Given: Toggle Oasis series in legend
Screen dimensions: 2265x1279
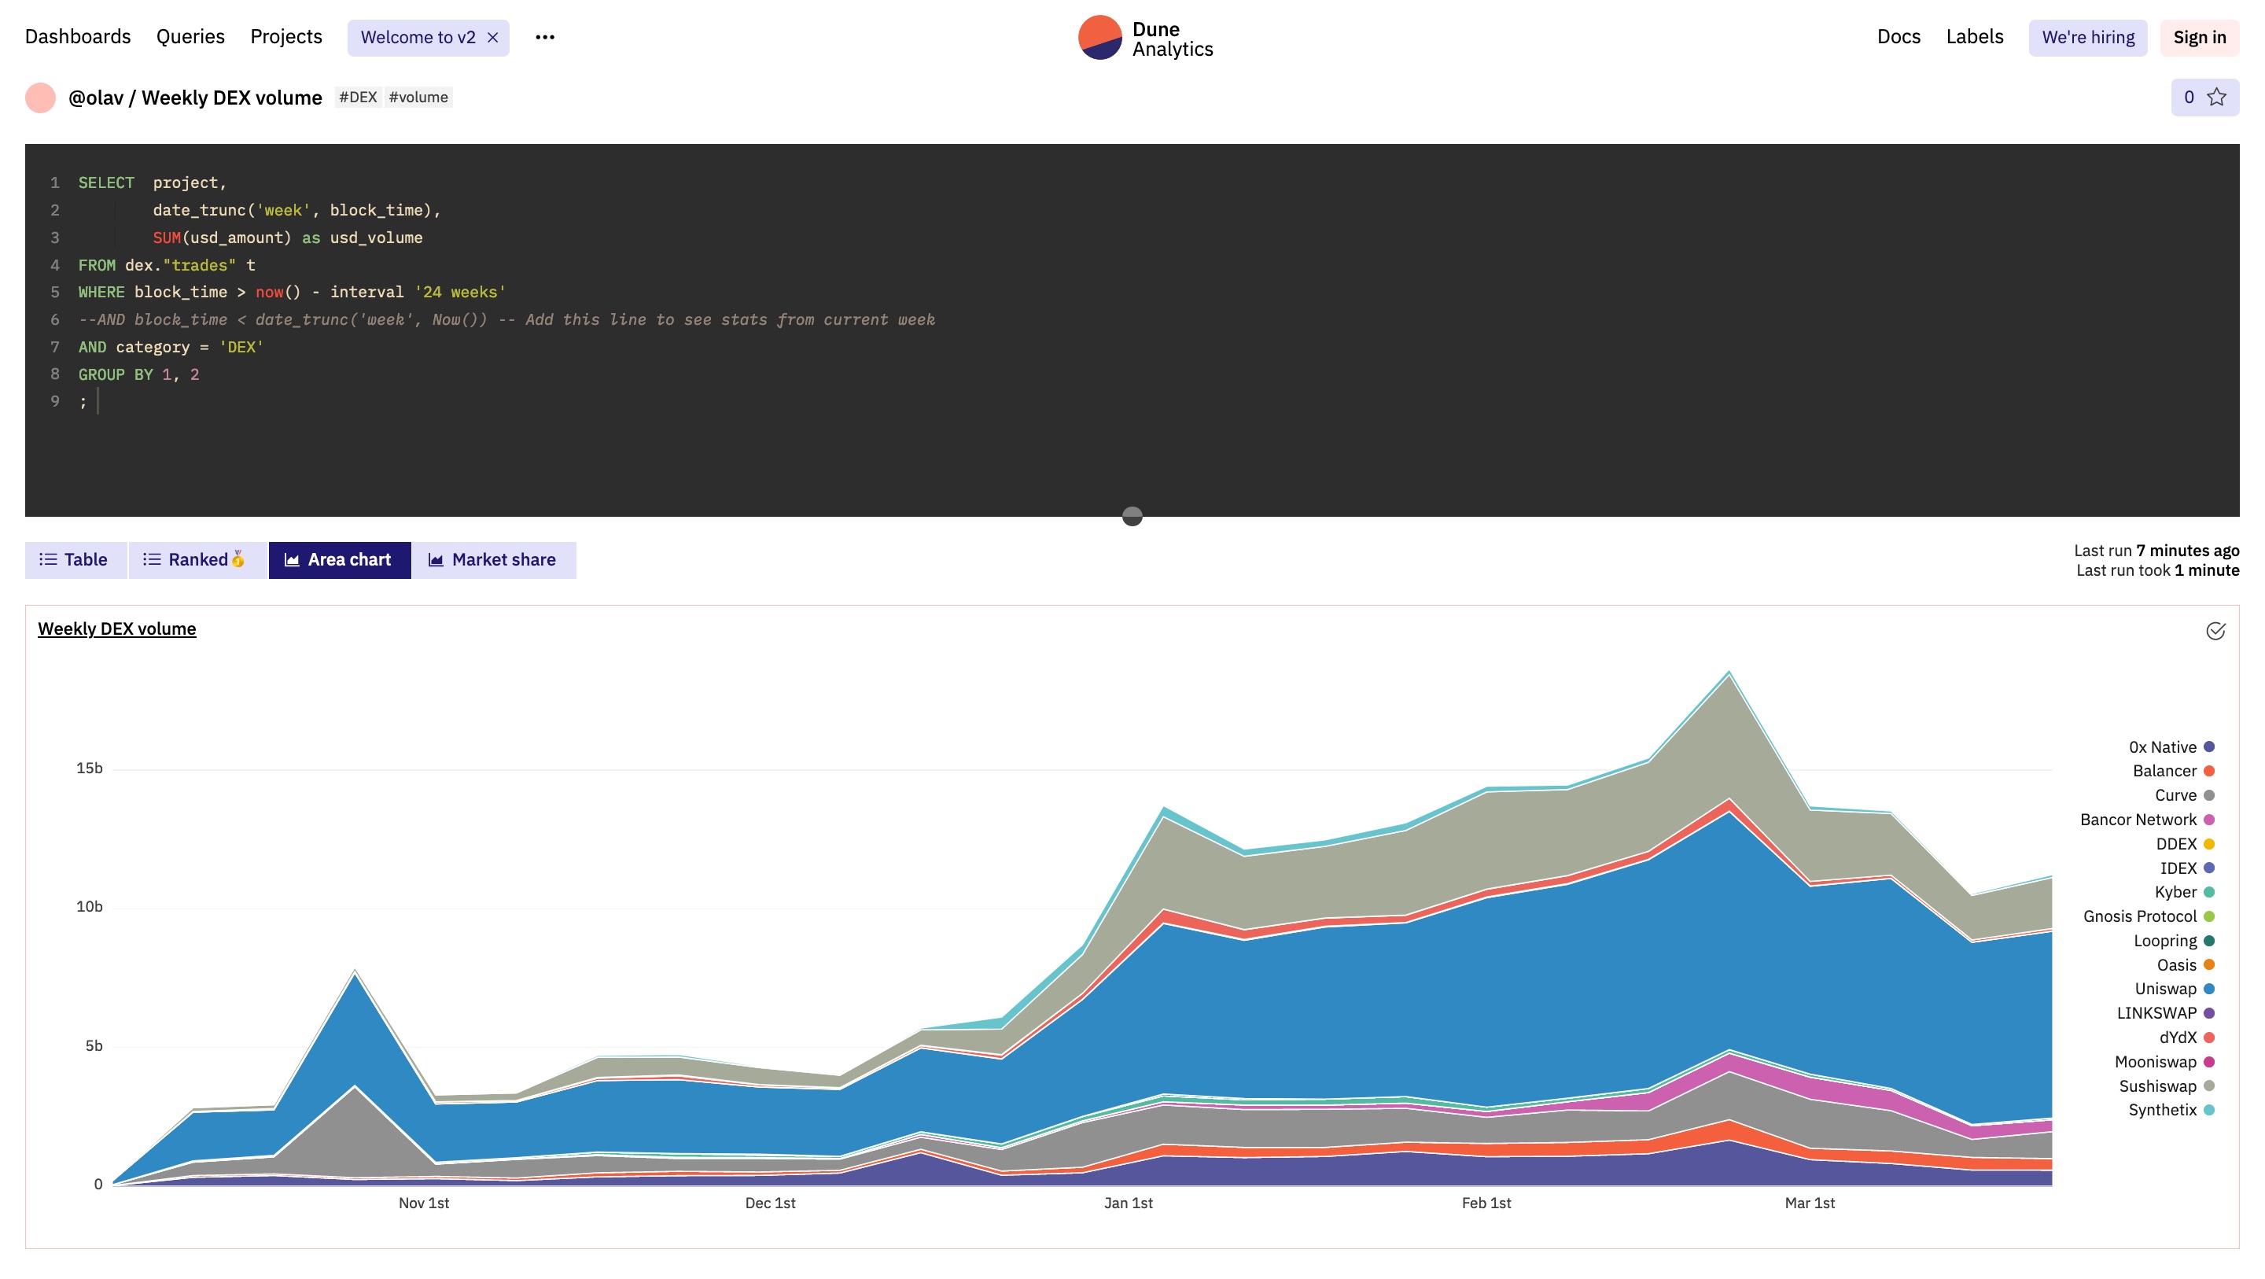Looking at the screenshot, I should coord(2185,965).
